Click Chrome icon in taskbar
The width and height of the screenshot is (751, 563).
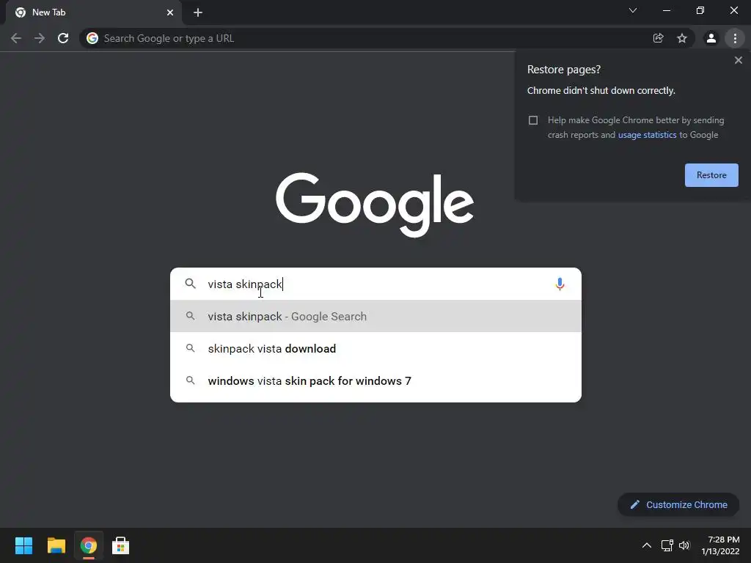point(88,545)
